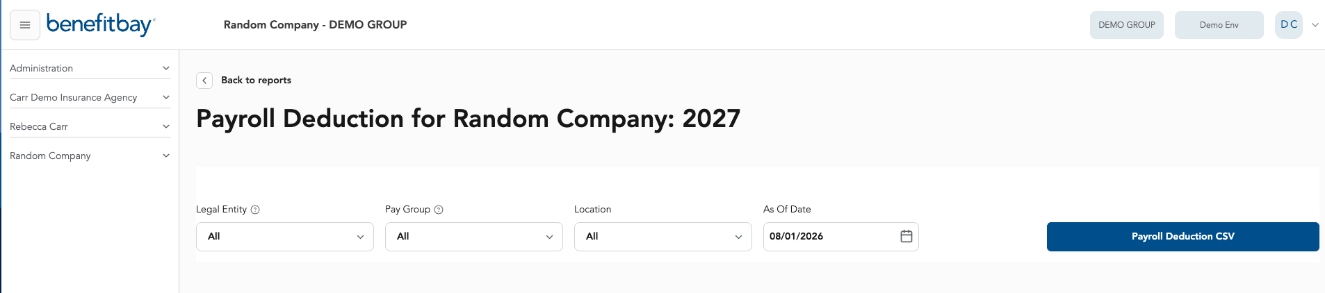Download the Payroll Deduction CSV
1325x293 pixels.
click(x=1183, y=237)
